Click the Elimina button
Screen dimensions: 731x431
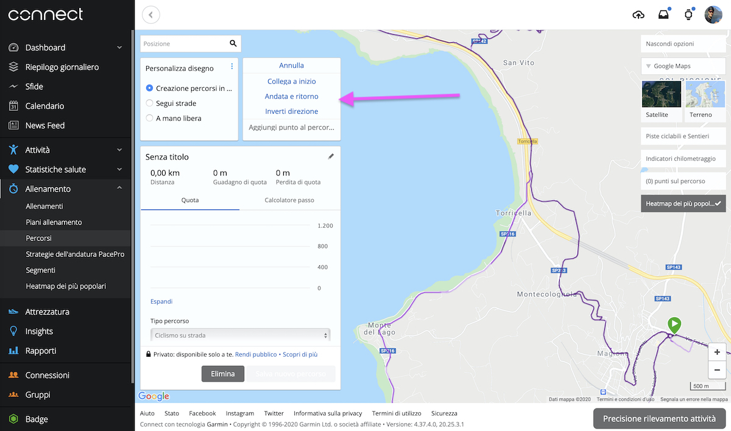(x=222, y=373)
